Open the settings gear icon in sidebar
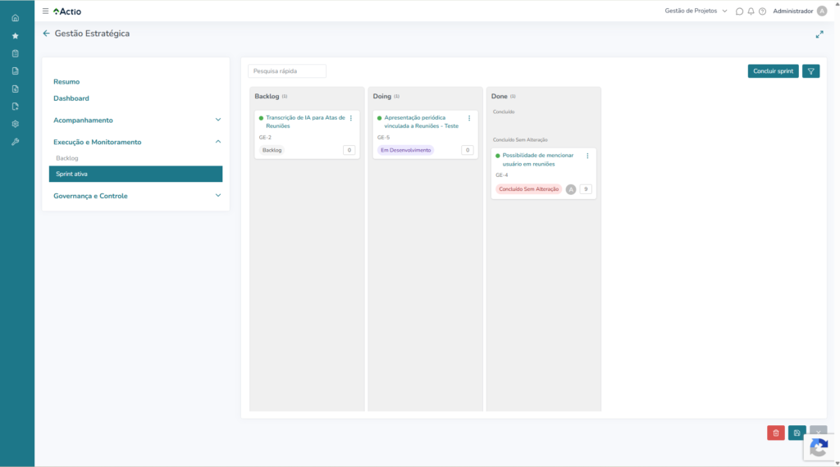The width and height of the screenshot is (840, 467). pos(15,124)
